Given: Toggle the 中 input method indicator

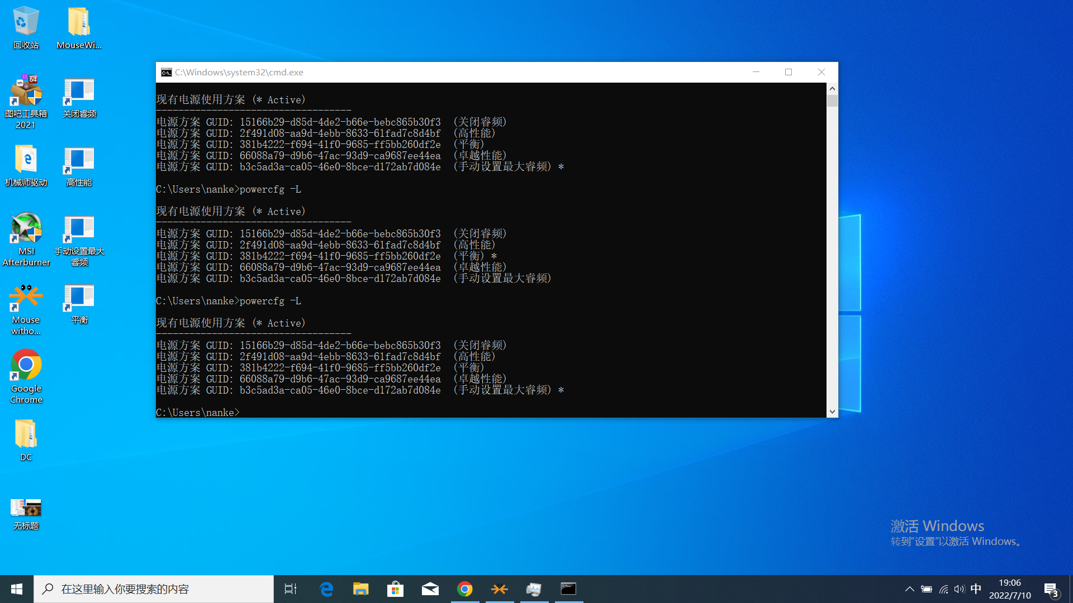Looking at the screenshot, I should coord(976,589).
